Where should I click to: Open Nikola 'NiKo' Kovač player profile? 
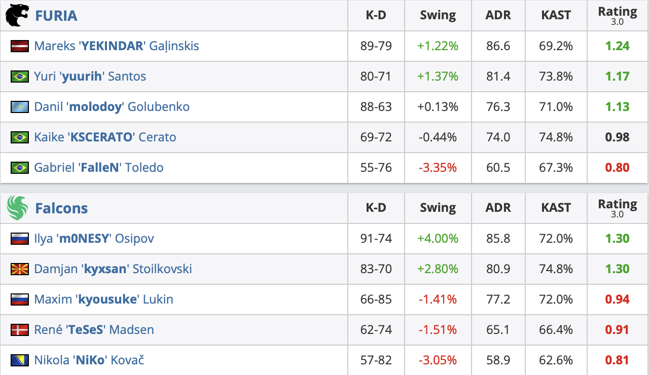(x=89, y=360)
